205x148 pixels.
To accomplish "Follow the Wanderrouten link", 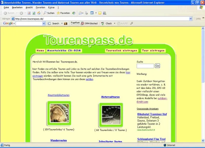I will [59, 140].
